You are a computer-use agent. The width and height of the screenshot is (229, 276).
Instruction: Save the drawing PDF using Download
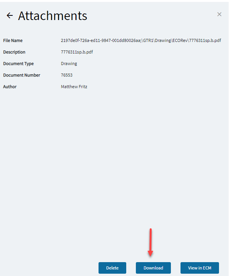coord(153,268)
